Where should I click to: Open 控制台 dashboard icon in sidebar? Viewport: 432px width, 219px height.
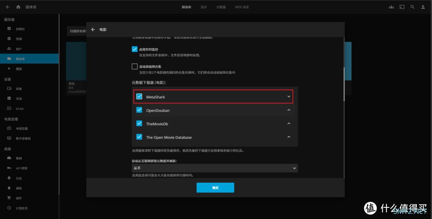(x=9, y=29)
